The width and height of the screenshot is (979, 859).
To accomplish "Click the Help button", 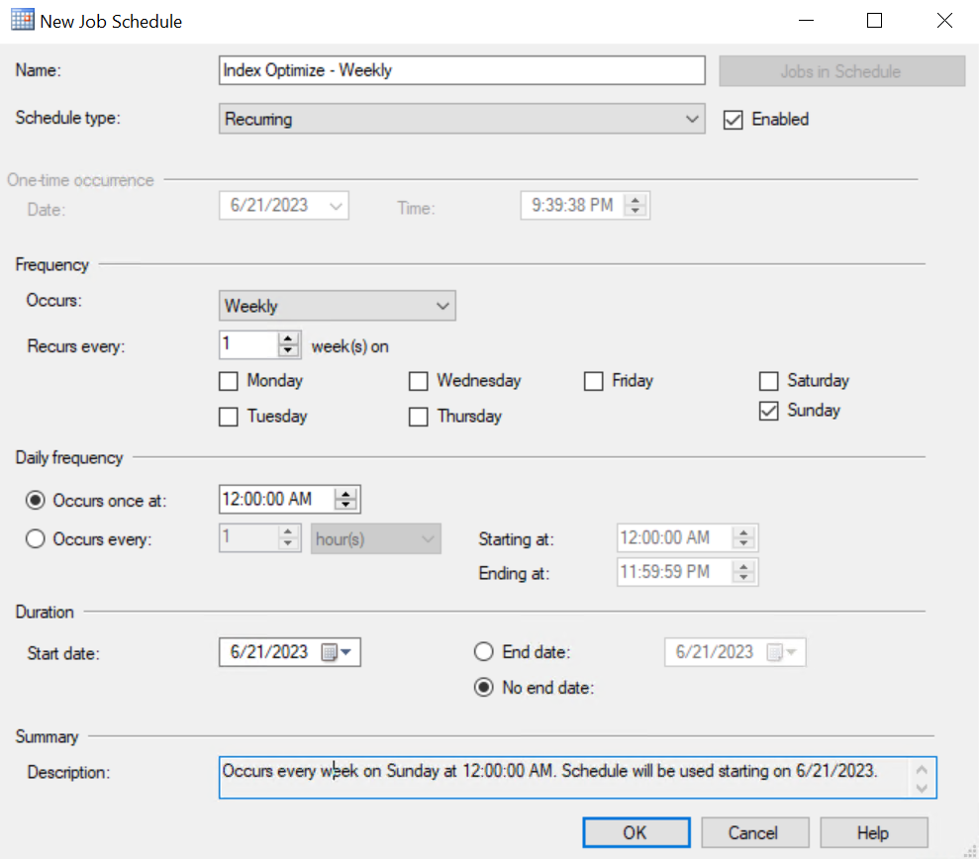I will pyautogui.click(x=873, y=833).
